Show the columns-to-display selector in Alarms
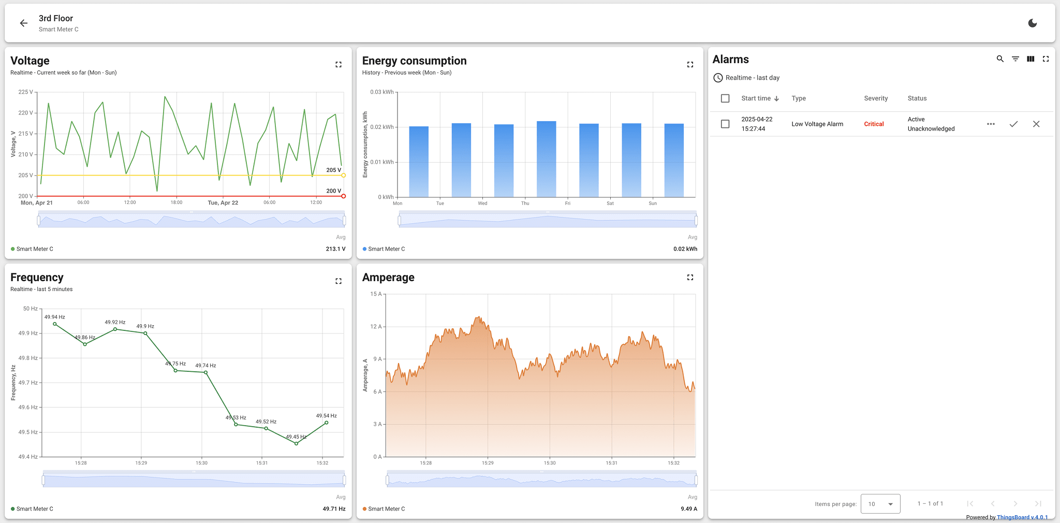Image resolution: width=1060 pixels, height=523 pixels. [x=1030, y=59]
